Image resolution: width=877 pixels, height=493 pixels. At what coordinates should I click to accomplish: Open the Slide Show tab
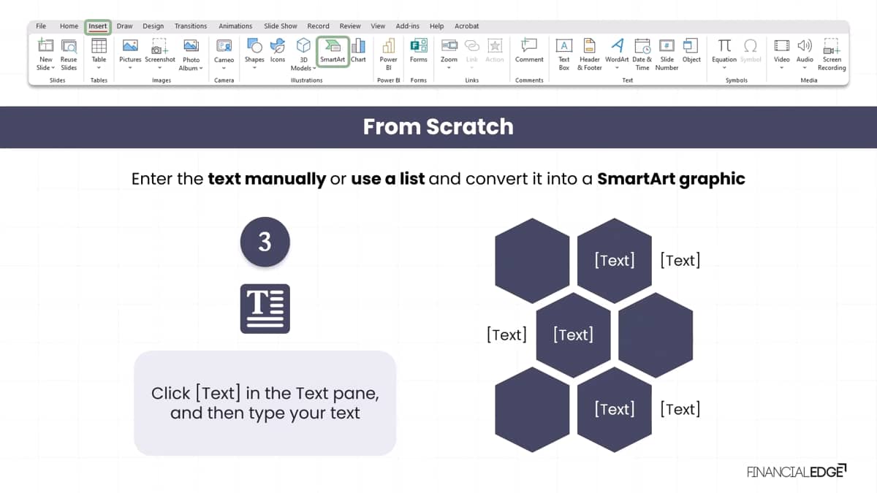click(281, 26)
